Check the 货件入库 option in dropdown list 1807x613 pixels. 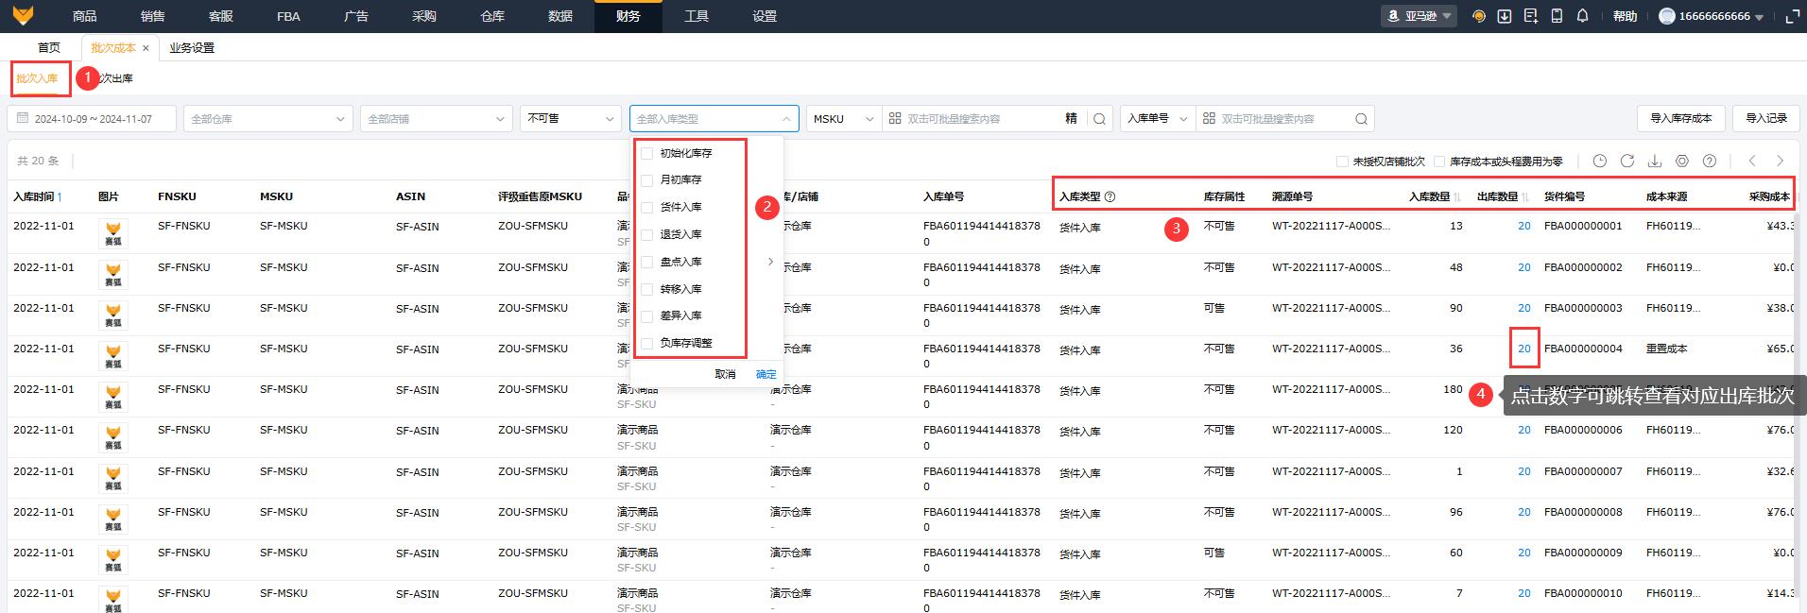pyautogui.click(x=647, y=207)
